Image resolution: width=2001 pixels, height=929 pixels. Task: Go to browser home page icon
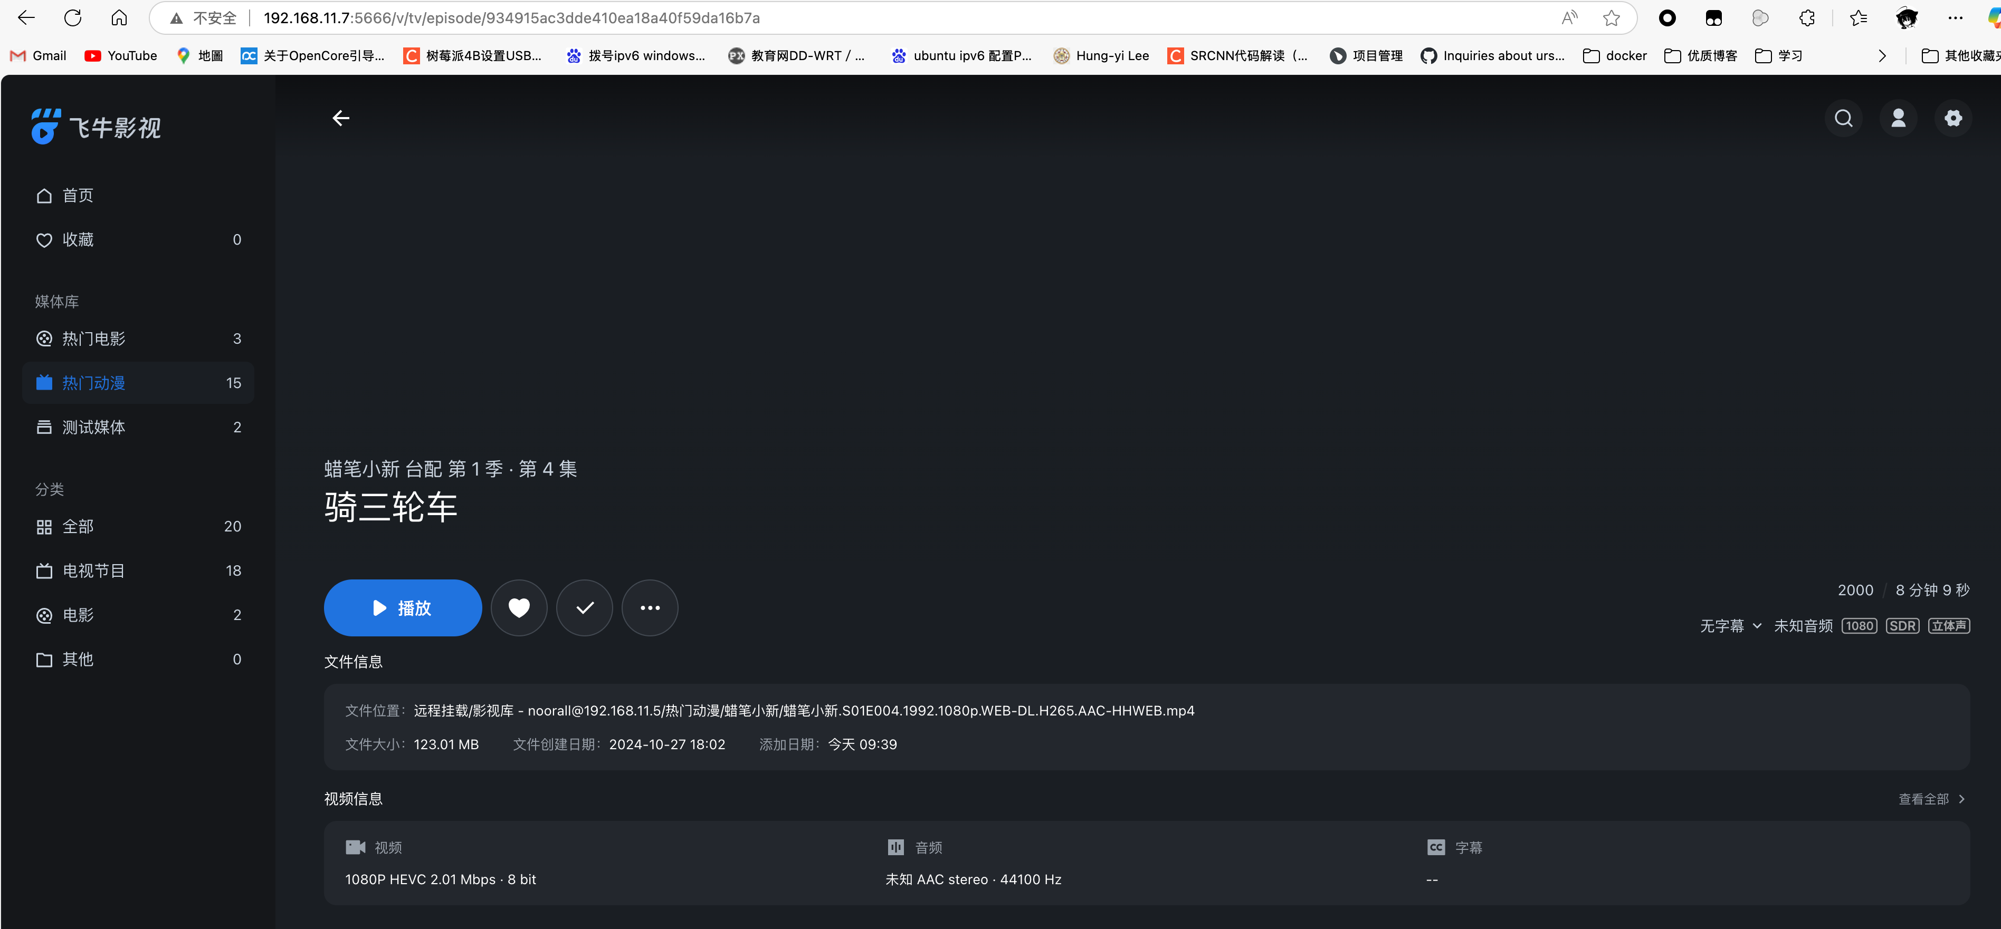[119, 18]
